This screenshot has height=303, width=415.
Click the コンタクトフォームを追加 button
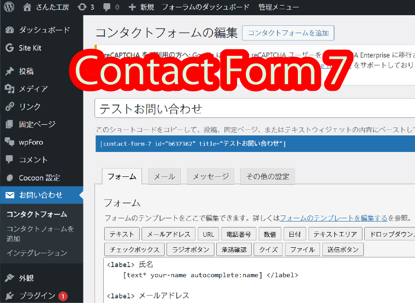pyautogui.click(x=288, y=33)
